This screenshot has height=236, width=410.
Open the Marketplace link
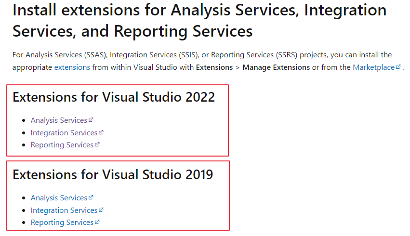(x=373, y=67)
